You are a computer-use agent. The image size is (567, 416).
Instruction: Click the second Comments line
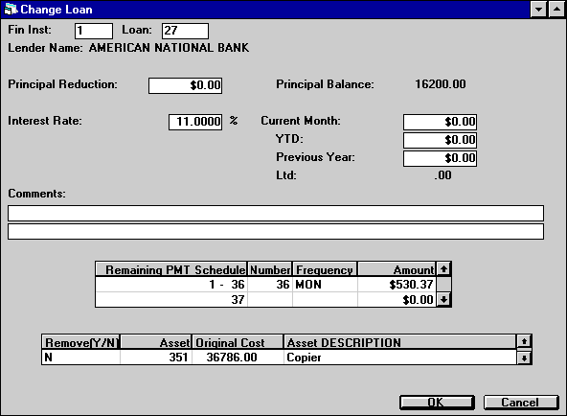click(x=276, y=232)
